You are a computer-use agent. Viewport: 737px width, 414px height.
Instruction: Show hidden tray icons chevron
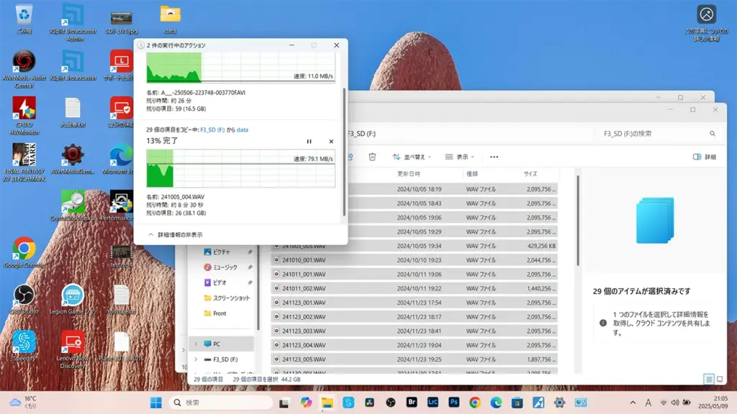[x=633, y=402]
